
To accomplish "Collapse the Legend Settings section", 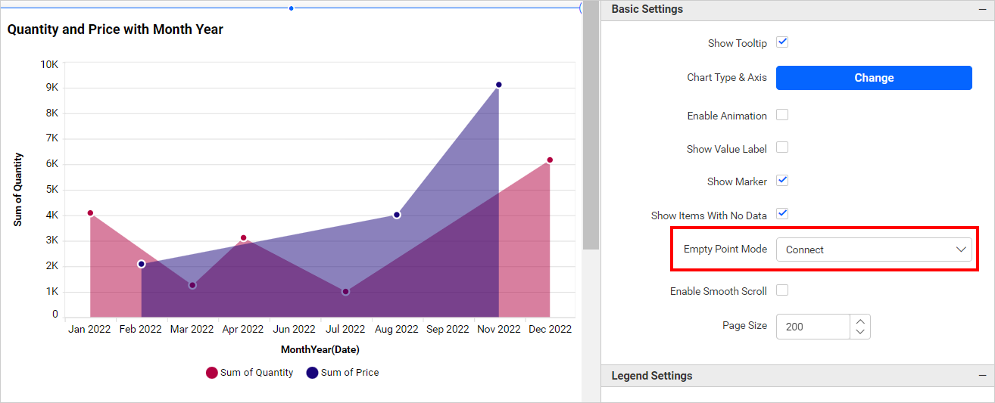I will pos(981,376).
